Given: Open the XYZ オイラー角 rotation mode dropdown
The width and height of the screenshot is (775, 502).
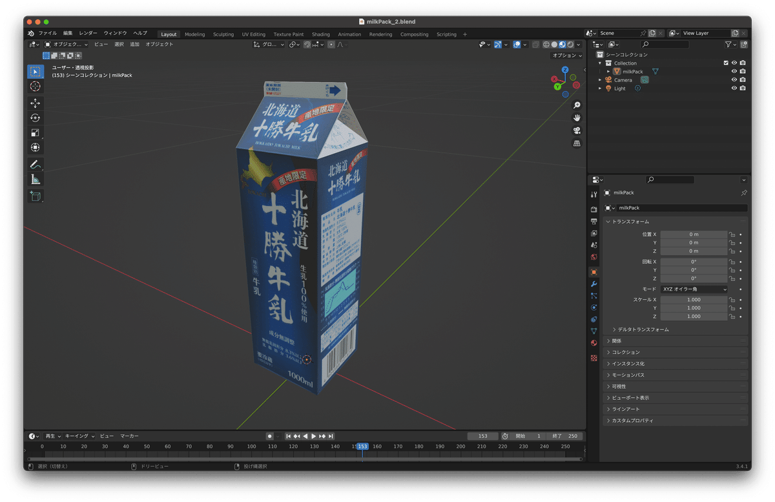Looking at the screenshot, I should click(x=694, y=289).
